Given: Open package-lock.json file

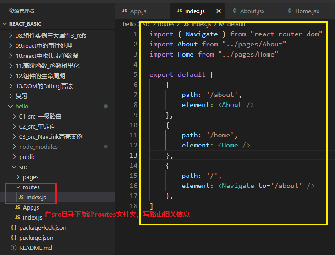Looking at the screenshot, I should coord(43,227).
